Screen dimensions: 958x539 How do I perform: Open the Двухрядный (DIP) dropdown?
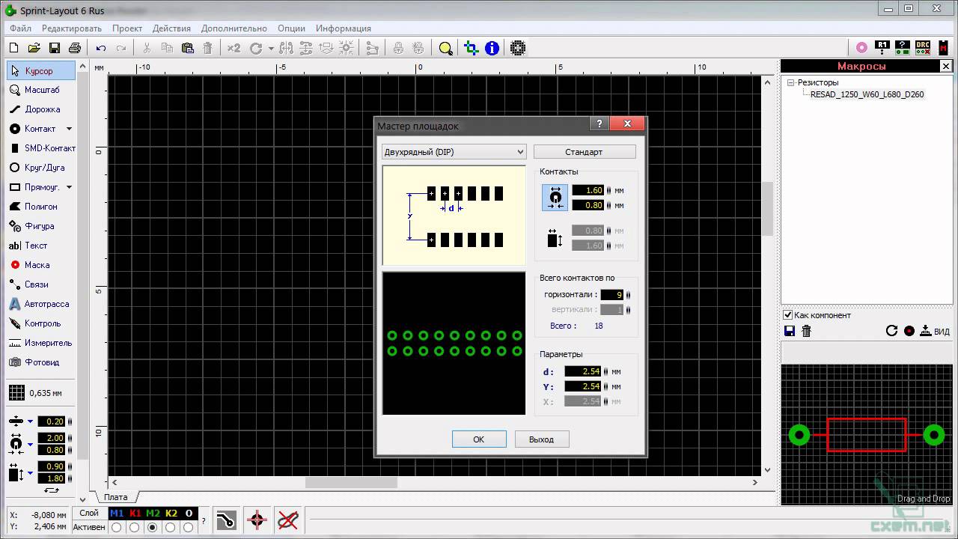(454, 152)
